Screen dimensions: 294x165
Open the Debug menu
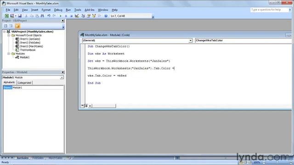[58, 10]
